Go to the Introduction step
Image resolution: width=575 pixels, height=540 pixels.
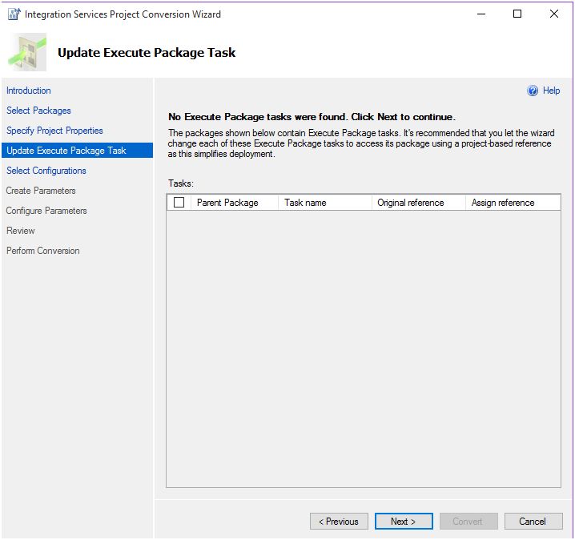(x=29, y=91)
